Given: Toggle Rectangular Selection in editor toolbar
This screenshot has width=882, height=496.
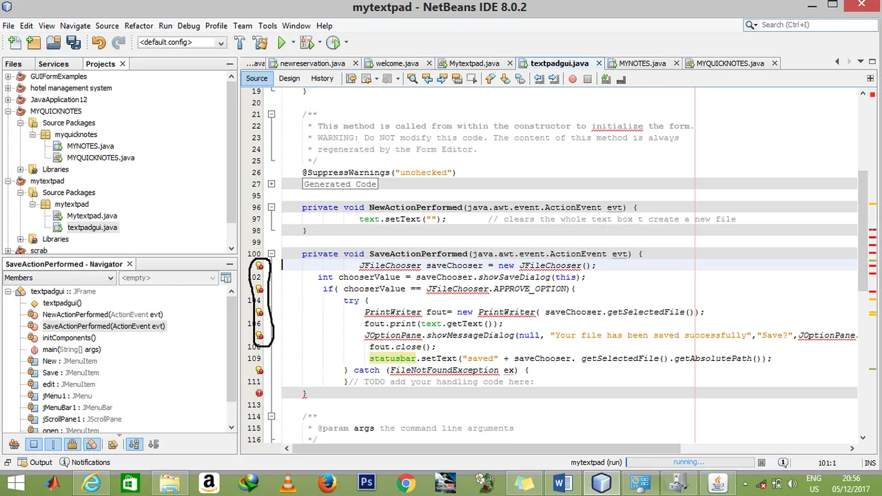Looking at the screenshot, I should [x=472, y=79].
